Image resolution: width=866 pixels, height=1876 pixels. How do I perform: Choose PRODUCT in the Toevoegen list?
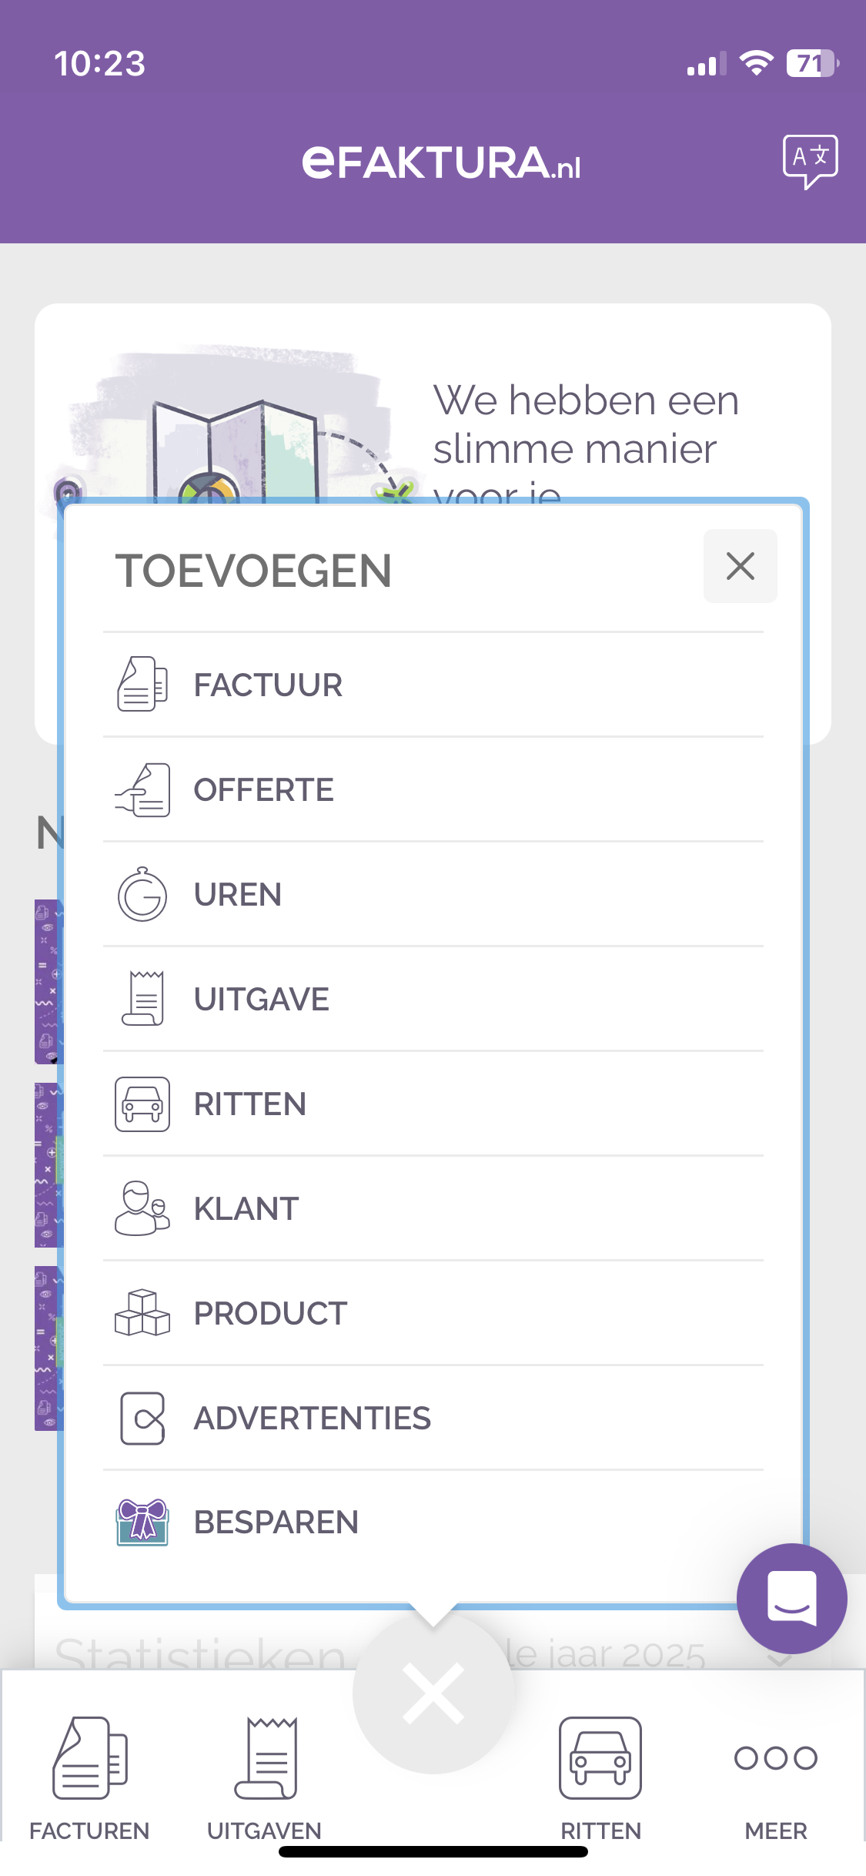pyautogui.click(x=433, y=1313)
